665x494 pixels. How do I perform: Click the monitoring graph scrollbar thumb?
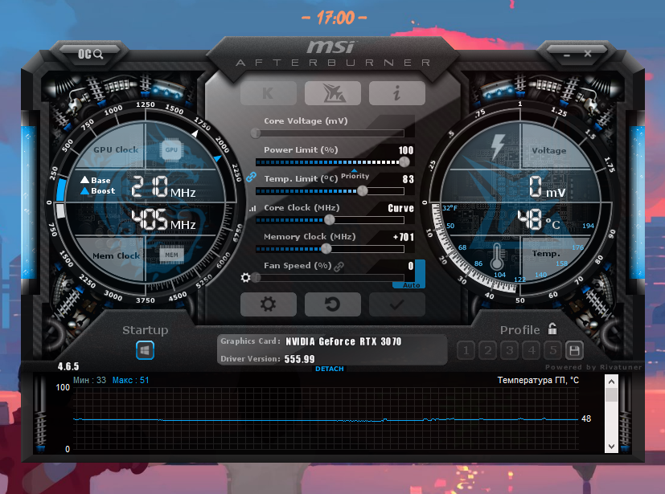click(x=611, y=394)
